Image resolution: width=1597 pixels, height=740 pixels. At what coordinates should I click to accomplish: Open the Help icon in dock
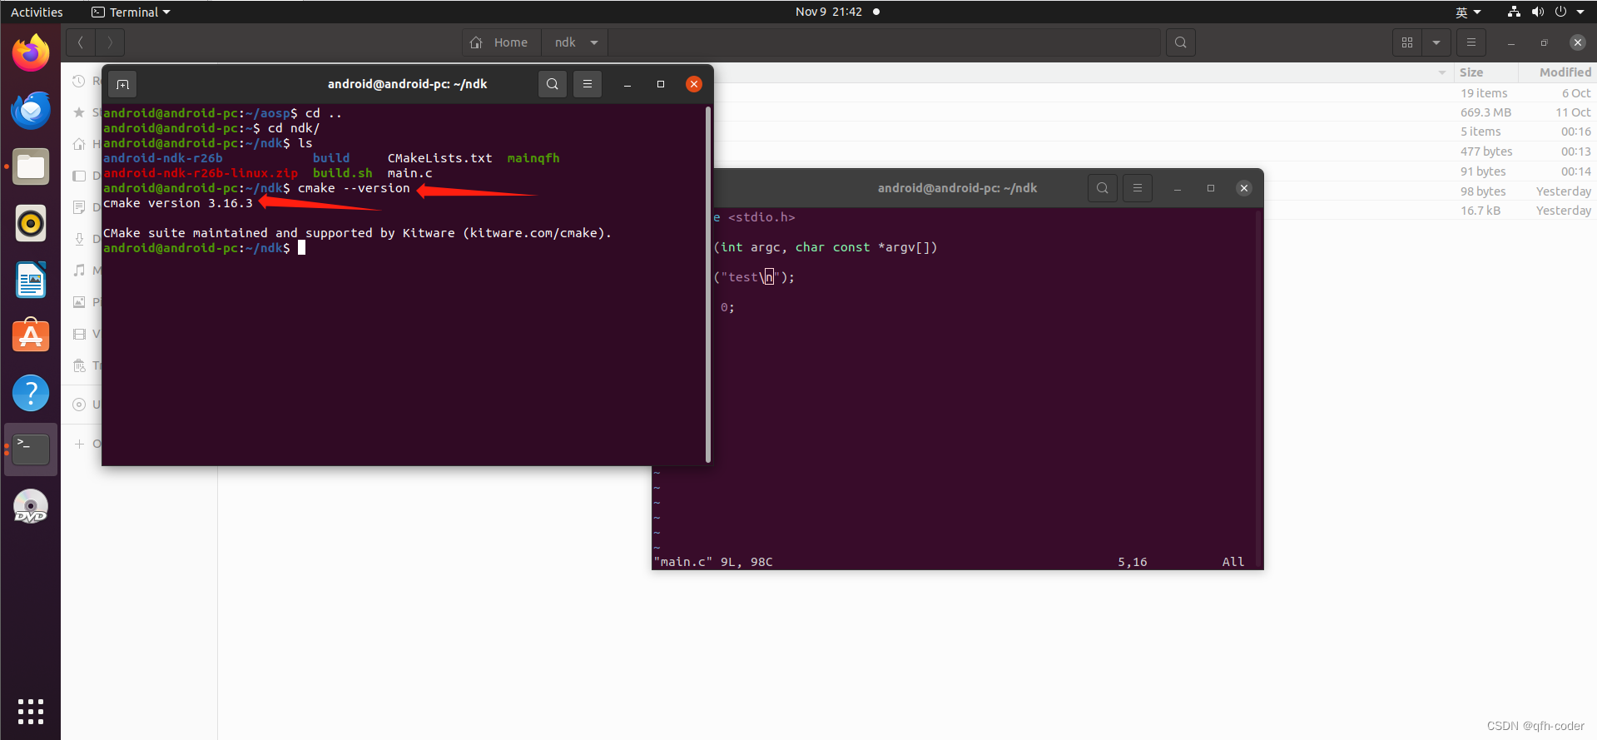coord(31,393)
